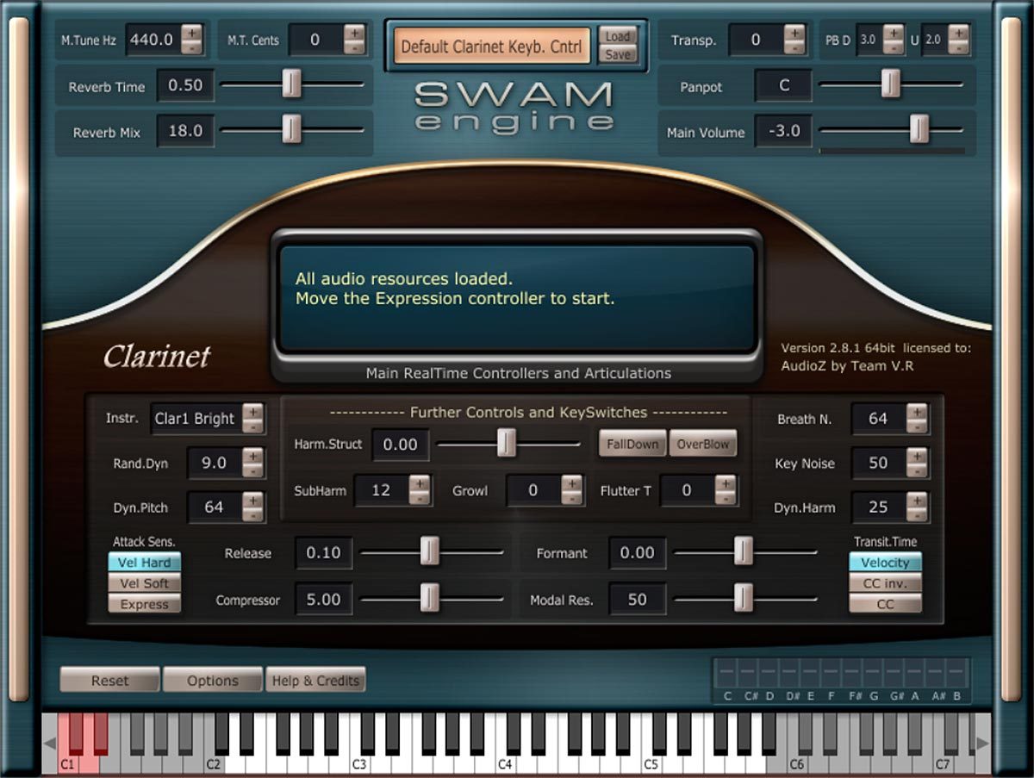Load a preset with the Load button
This screenshot has height=778, width=1034.
(618, 36)
